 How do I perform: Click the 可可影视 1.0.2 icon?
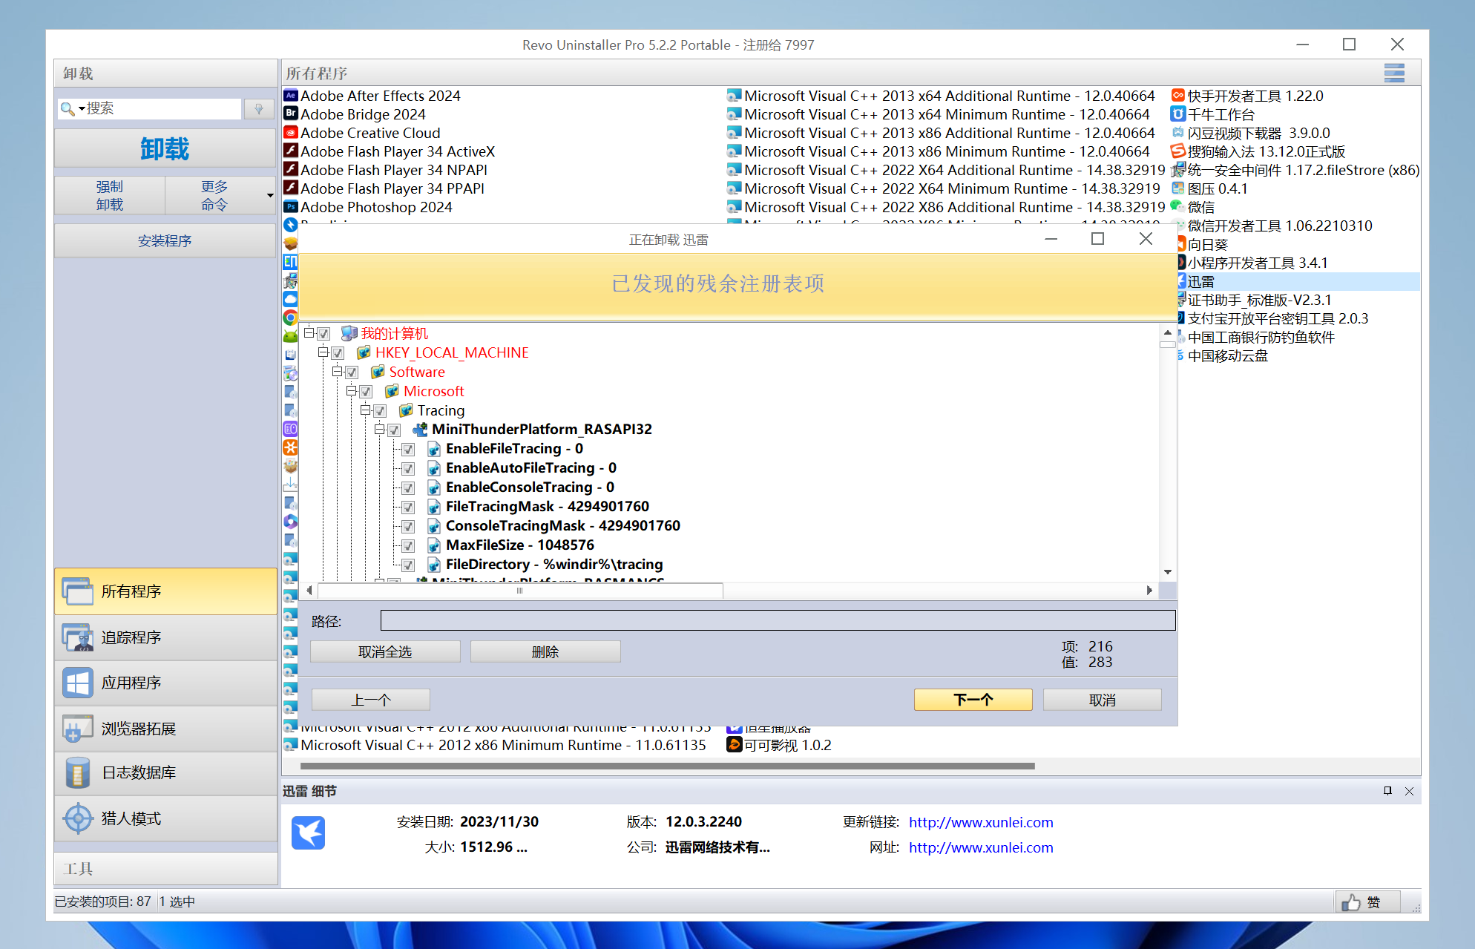pos(735,745)
